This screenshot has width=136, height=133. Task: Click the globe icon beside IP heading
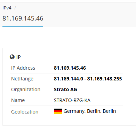coord(12,57)
